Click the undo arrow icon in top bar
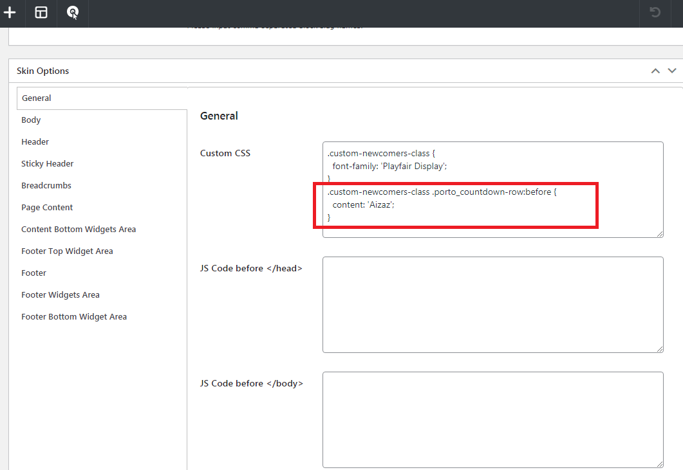 coord(655,12)
